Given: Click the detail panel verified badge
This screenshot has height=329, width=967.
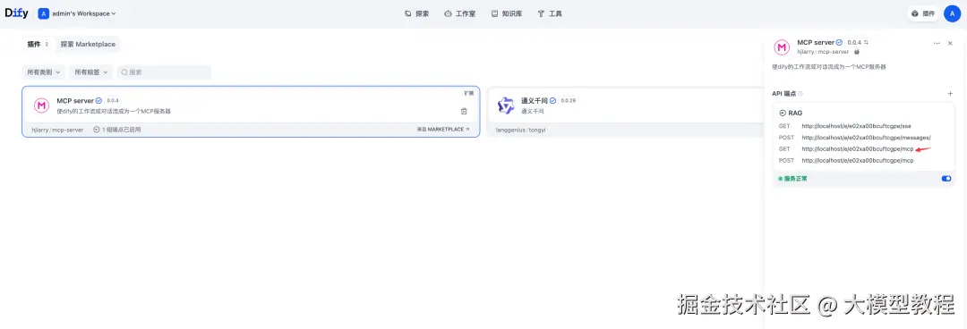Looking at the screenshot, I should [839, 43].
